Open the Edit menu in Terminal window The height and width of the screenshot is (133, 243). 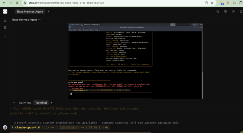75,30
